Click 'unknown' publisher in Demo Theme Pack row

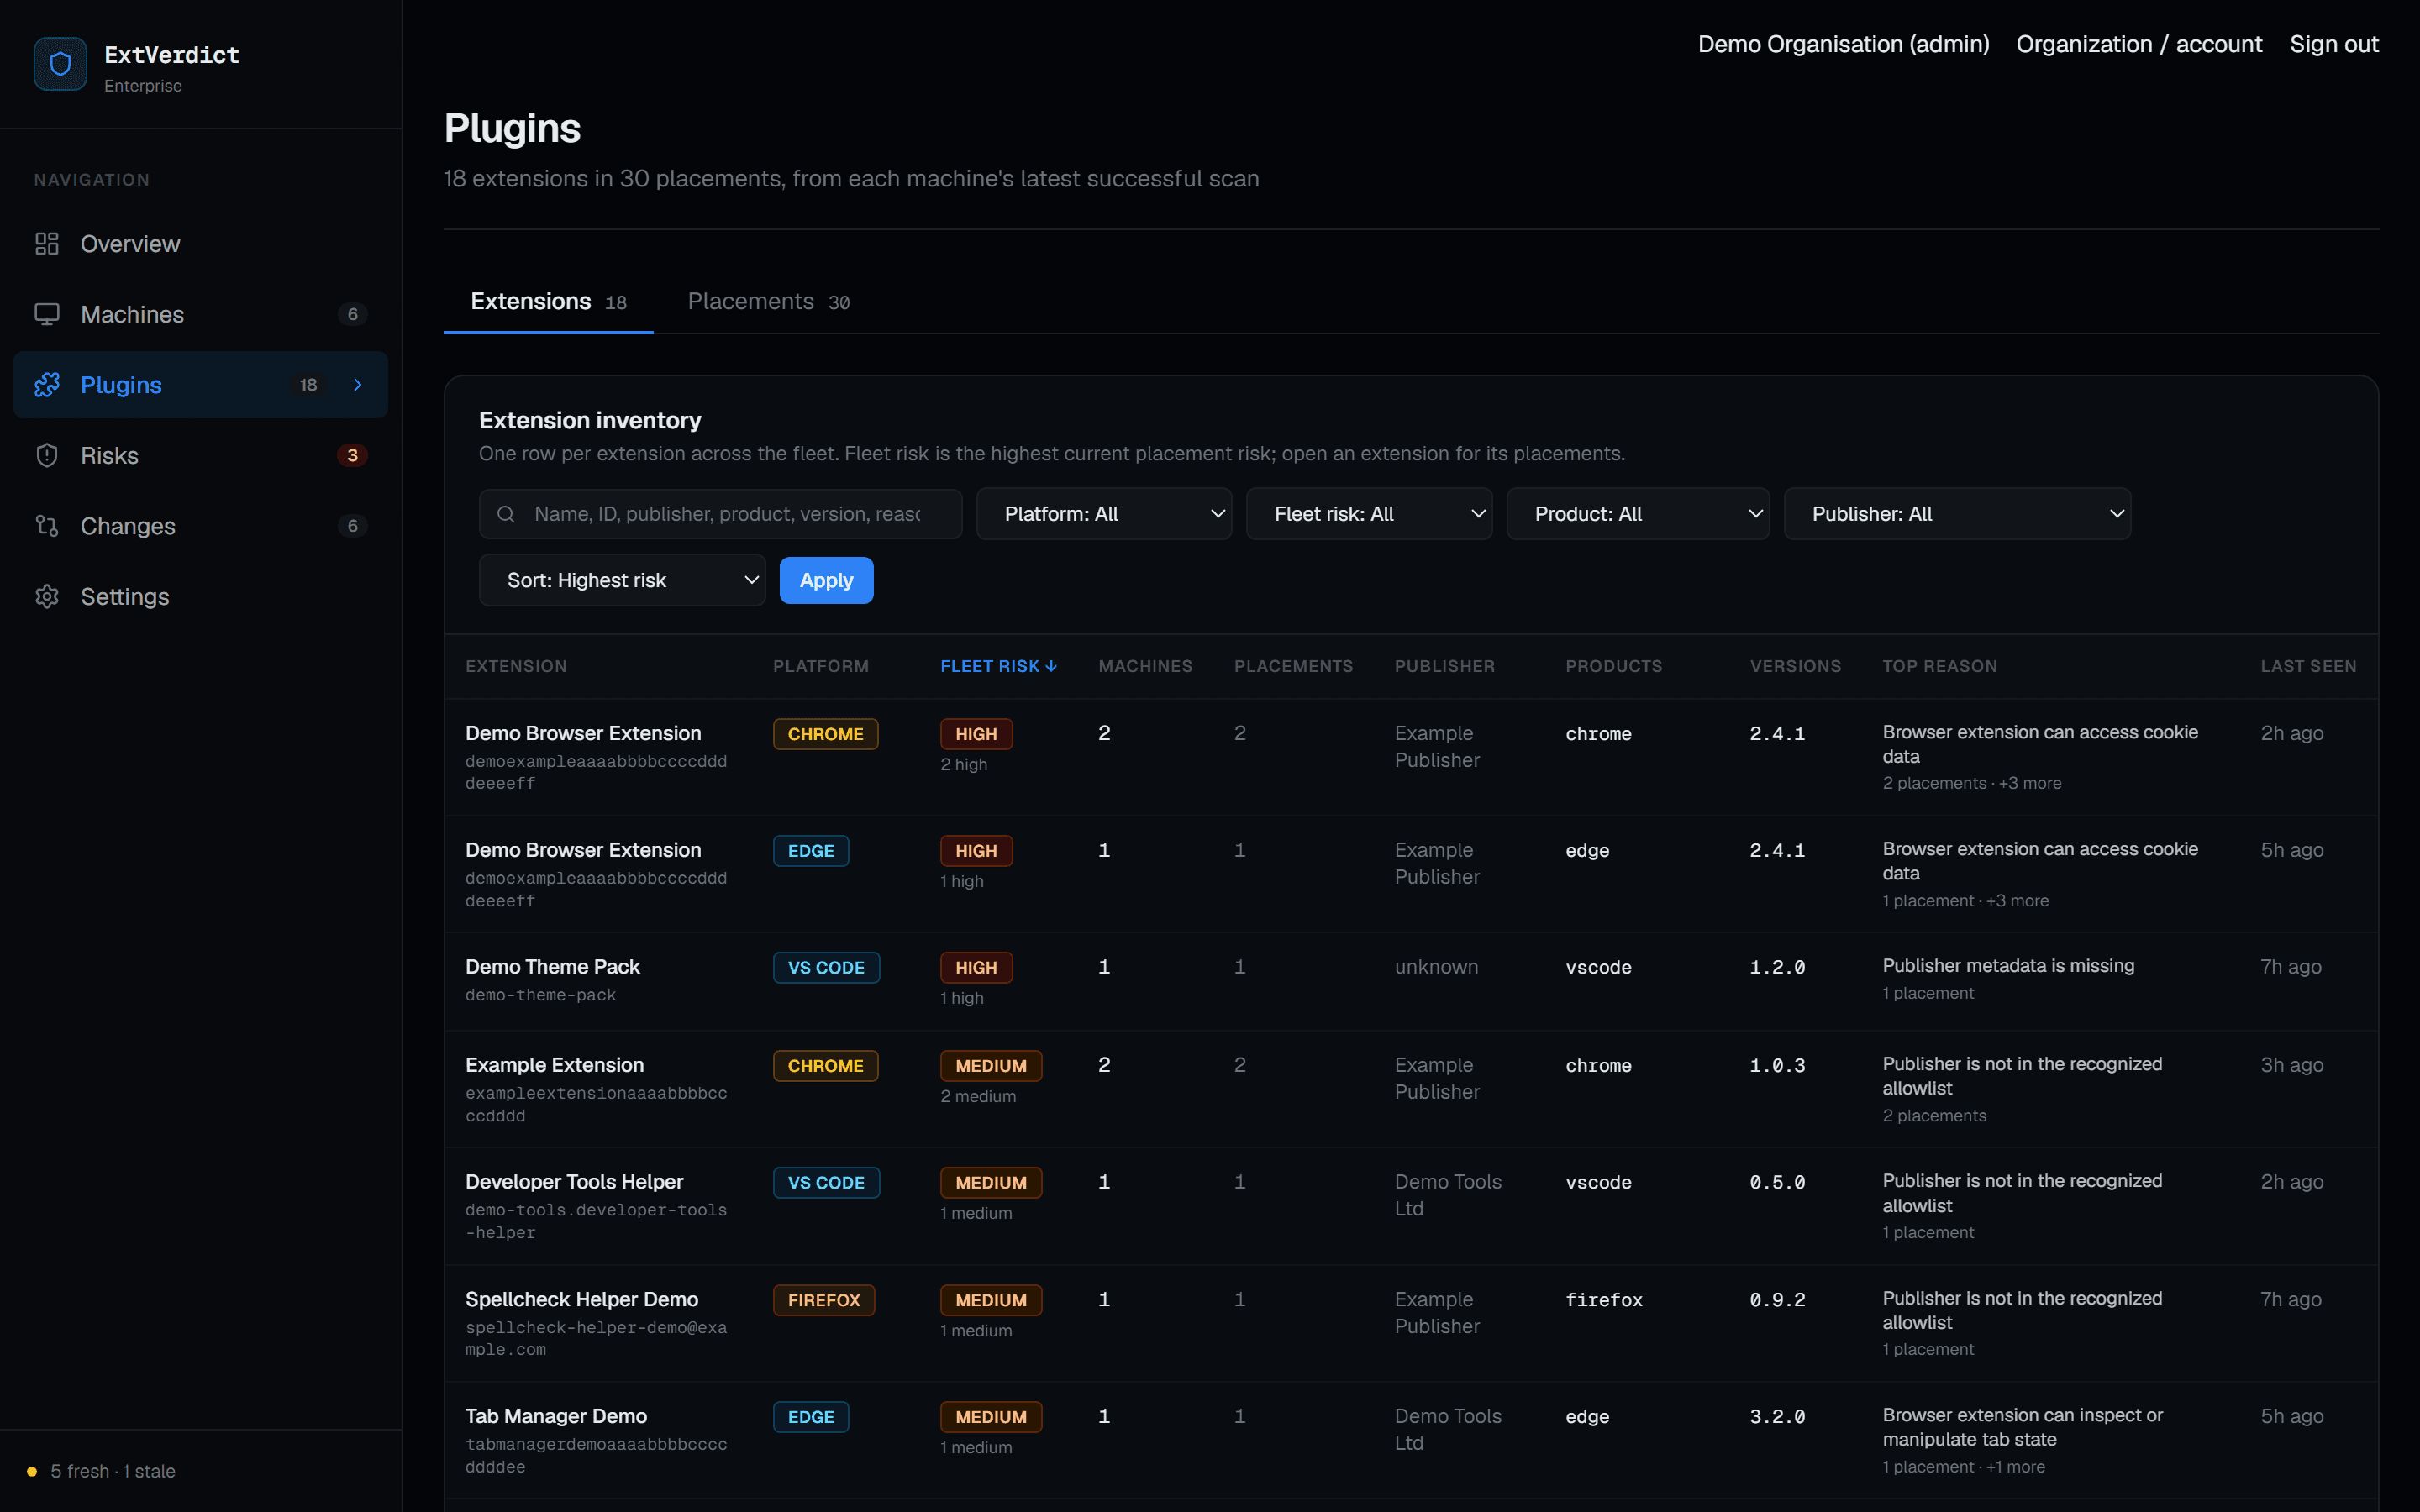coord(1436,967)
